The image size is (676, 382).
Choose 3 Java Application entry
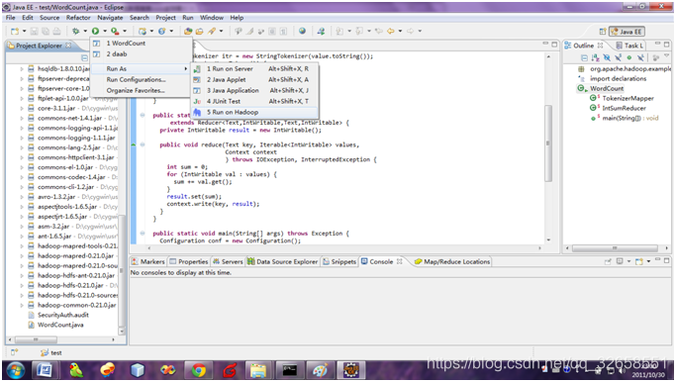254,90
